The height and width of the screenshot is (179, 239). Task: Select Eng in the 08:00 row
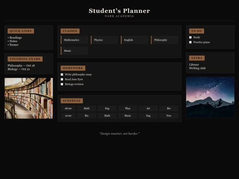(x=107, y=108)
